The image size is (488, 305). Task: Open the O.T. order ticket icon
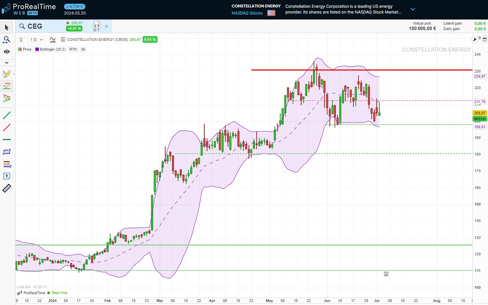[x=96, y=26]
